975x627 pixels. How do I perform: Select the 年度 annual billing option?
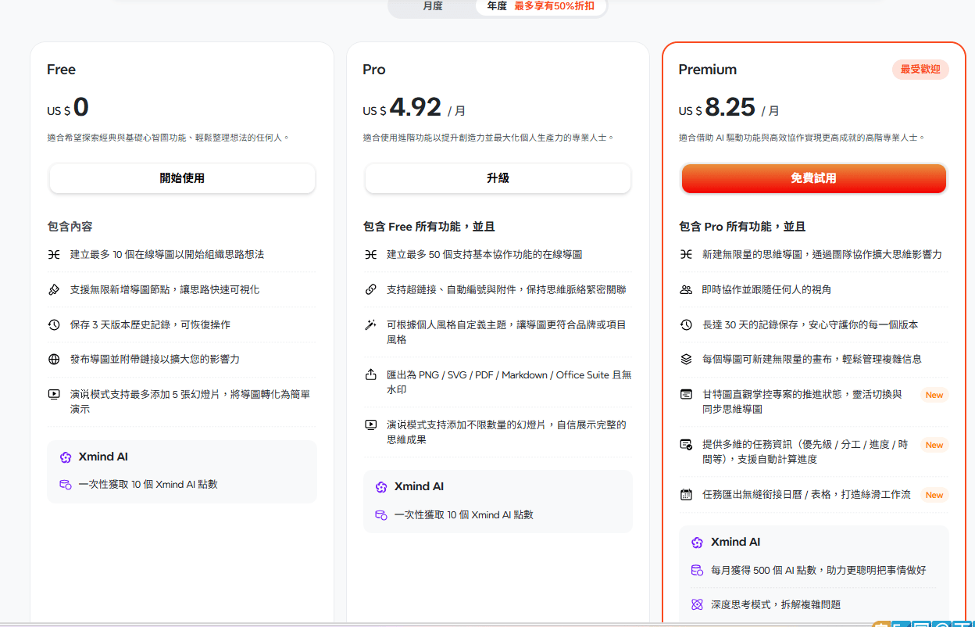pyautogui.click(x=495, y=7)
